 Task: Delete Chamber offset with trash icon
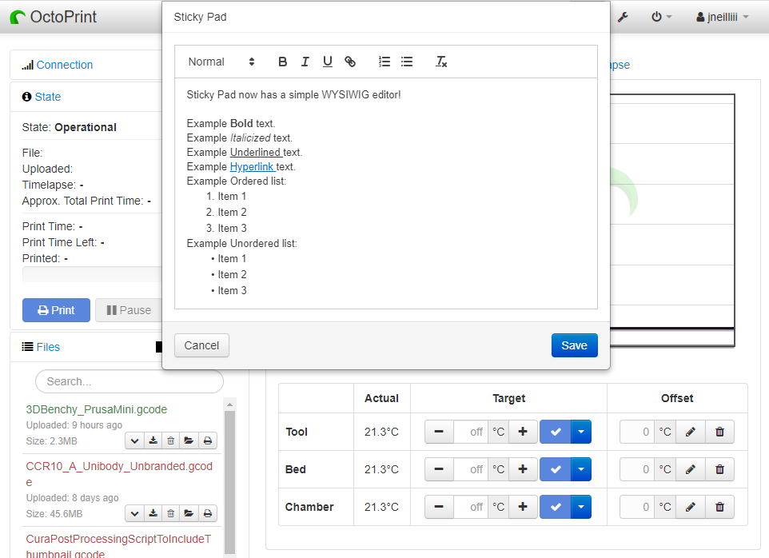[x=719, y=507]
